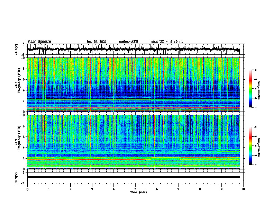This screenshot has width=274, height=212.
Task: Click the "6" kHz tick on ch.2 frequency axis
Action: coord(24,136)
